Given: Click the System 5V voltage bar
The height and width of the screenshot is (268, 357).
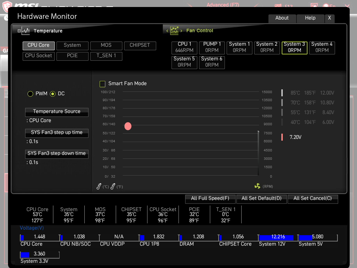Looking at the screenshot, I should [x=318, y=238].
